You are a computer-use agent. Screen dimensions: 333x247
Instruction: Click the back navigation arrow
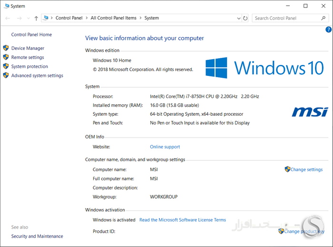[x=8, y=18]
